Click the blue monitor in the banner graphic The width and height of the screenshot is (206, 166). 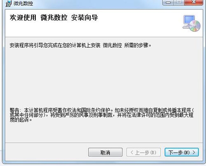coord(189,20)
